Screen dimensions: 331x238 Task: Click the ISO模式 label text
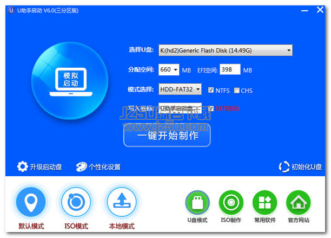(76, 226)
